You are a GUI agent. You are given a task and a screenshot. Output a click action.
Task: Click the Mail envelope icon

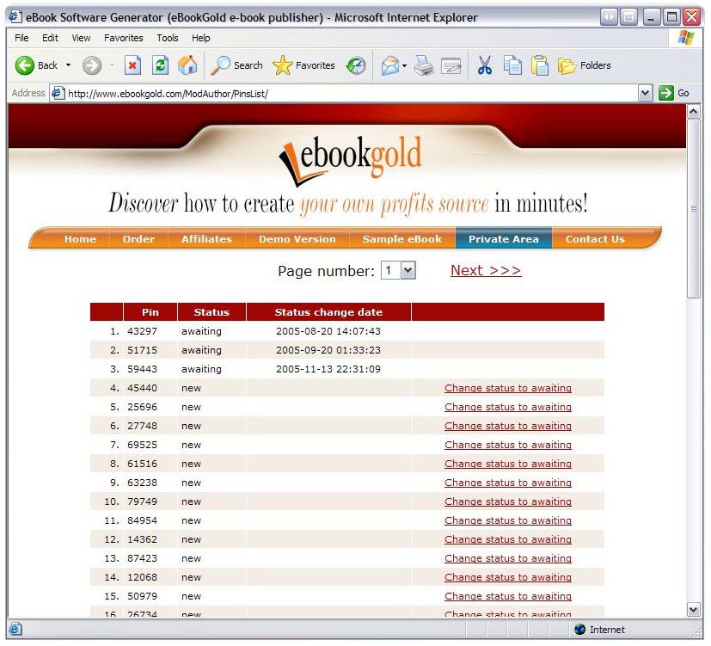[390, 65]
